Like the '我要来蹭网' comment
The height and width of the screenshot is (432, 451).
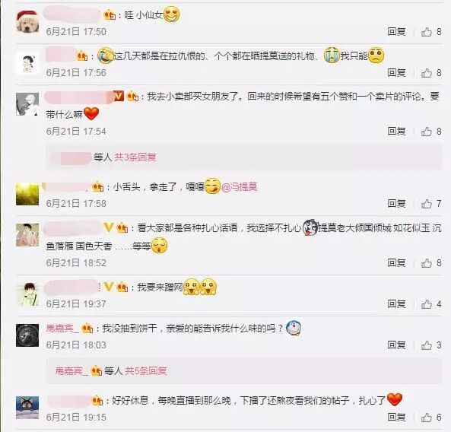pos(431,304)
